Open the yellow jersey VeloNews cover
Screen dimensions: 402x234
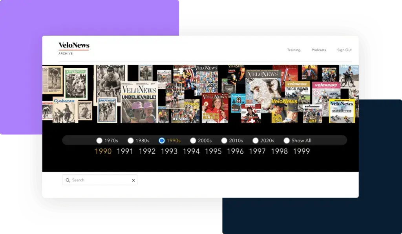pos(285,111)
